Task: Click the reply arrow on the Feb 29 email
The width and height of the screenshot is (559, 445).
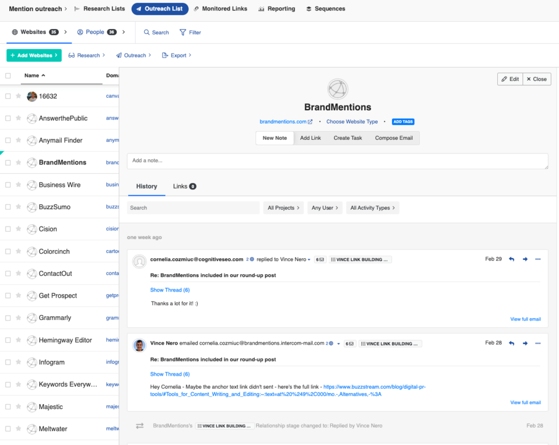Action: click(x=512, y=259)
